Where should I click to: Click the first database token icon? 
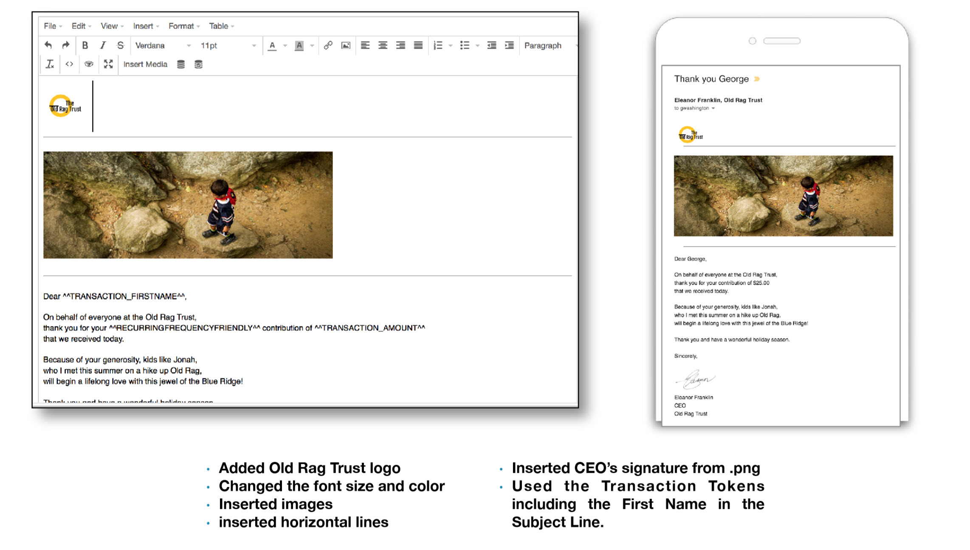(181, 65)
